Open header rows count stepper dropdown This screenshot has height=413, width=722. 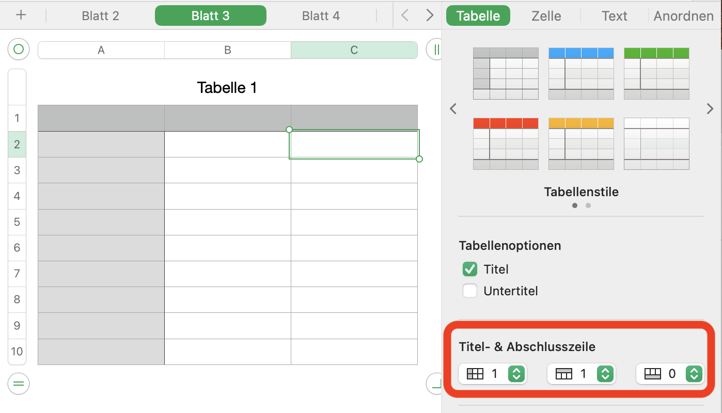[605, 374]
